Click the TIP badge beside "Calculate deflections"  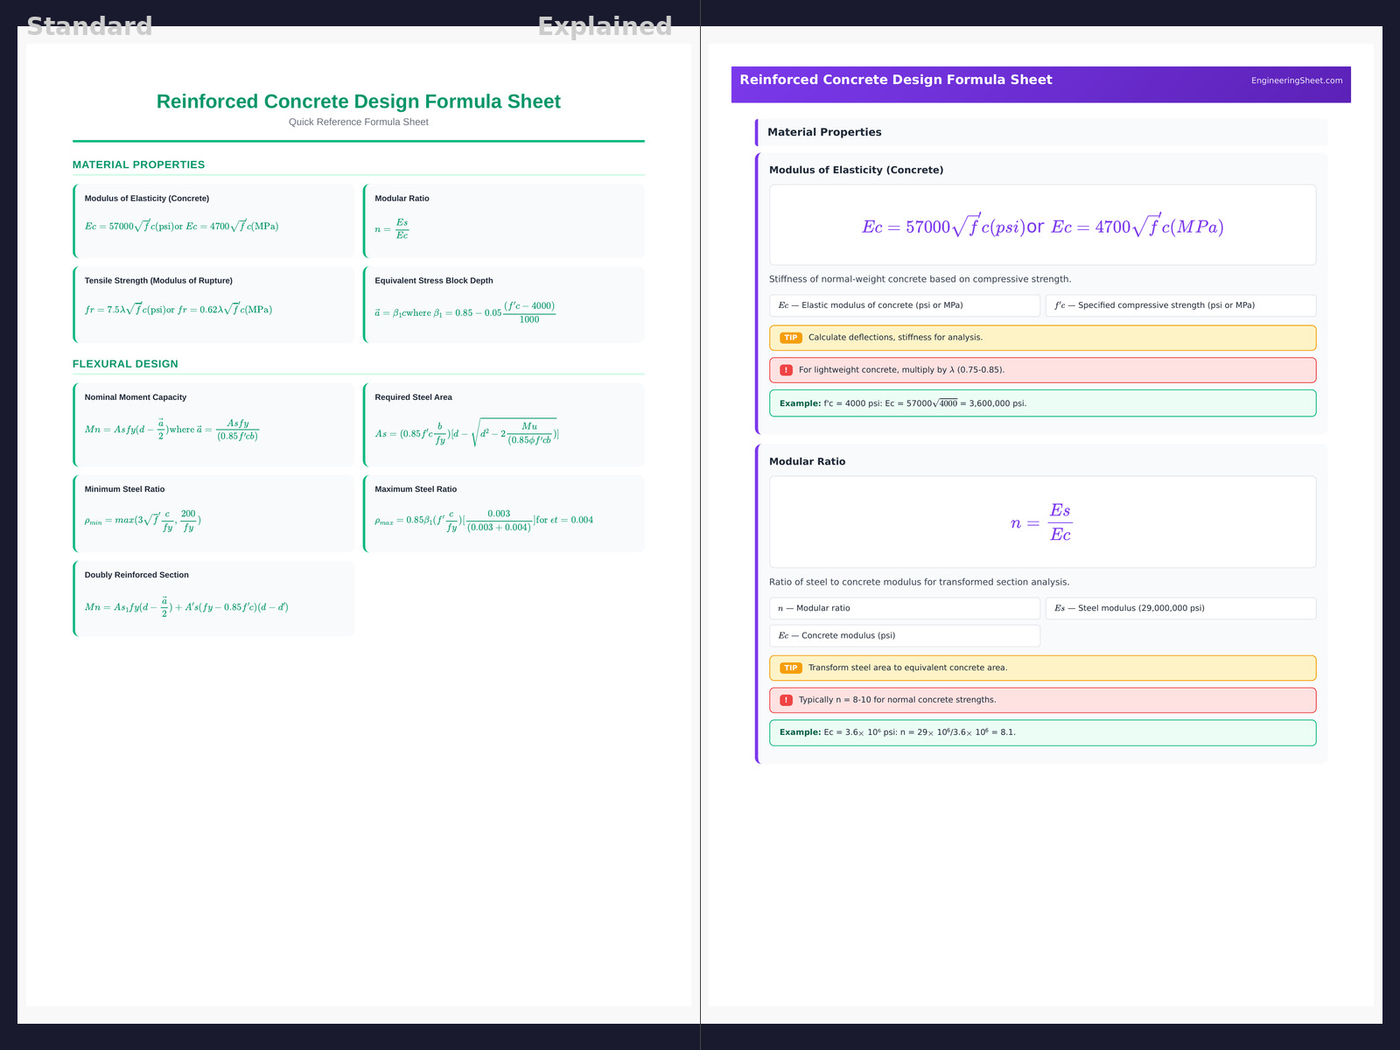790,338
